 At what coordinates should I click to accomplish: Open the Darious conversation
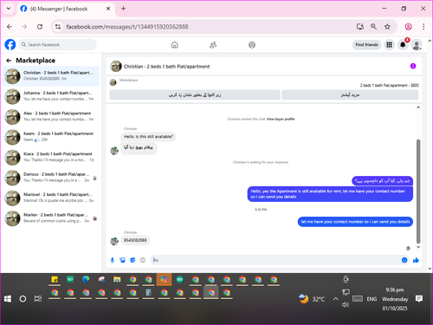click(x=51, y=178)
